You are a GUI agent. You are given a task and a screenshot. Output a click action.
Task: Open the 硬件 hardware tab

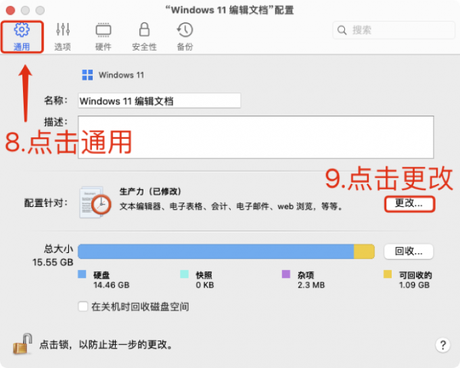click(x=103, y=37)
